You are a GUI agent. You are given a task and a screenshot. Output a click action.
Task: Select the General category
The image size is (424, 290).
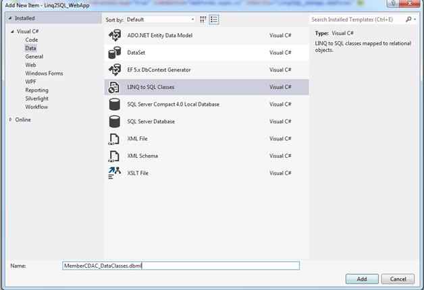[34, 57]
